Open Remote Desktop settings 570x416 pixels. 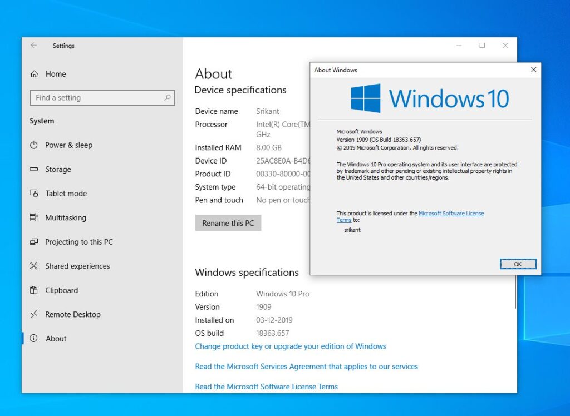click(73, 314)
